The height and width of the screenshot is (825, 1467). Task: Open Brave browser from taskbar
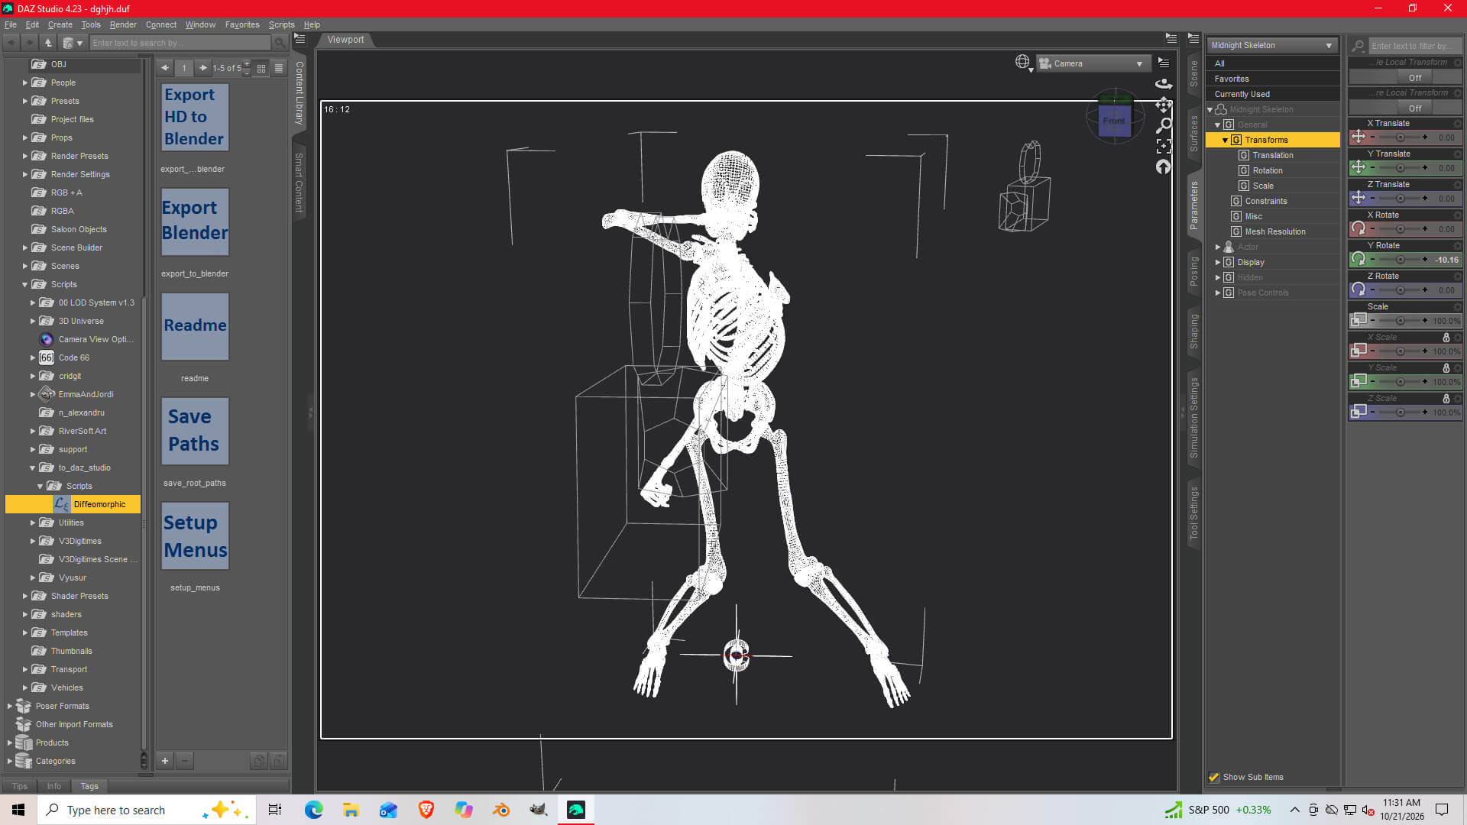pos(426,810)
